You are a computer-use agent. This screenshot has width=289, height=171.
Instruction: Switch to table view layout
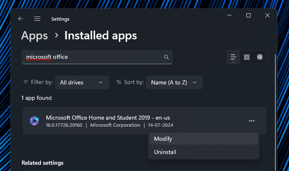tap(260, 57)
